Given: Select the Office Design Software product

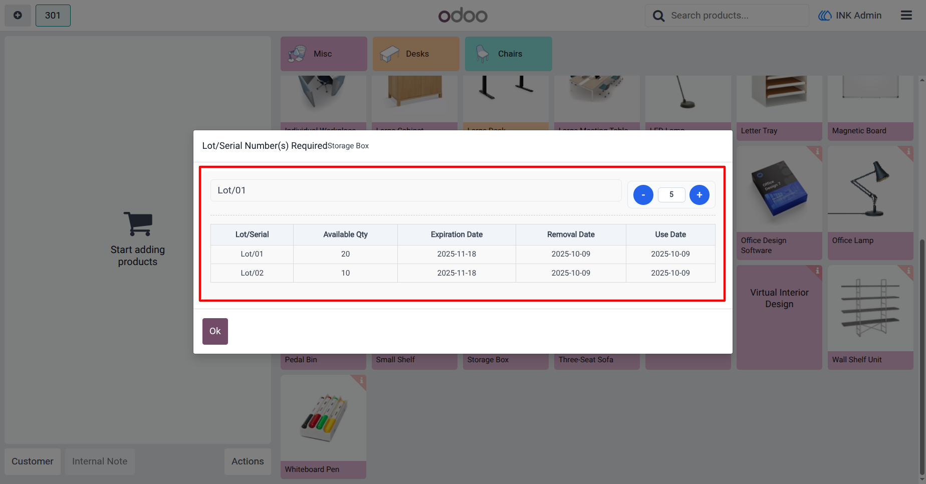Looking at the screenshot, I should point(779,203).
